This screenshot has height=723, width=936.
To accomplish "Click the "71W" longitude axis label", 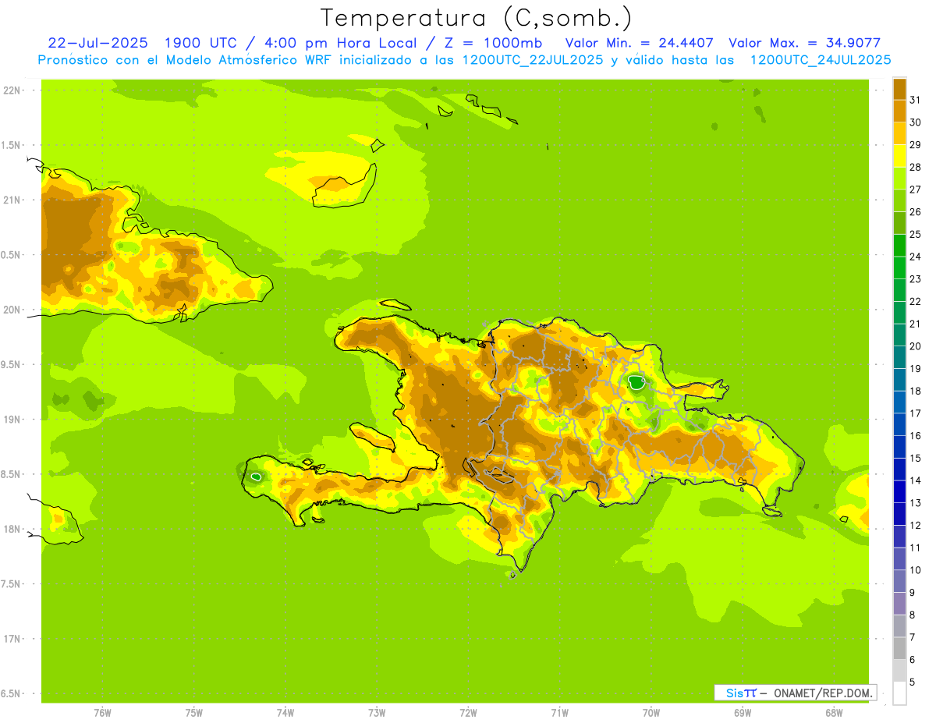I will coord(559,713).
